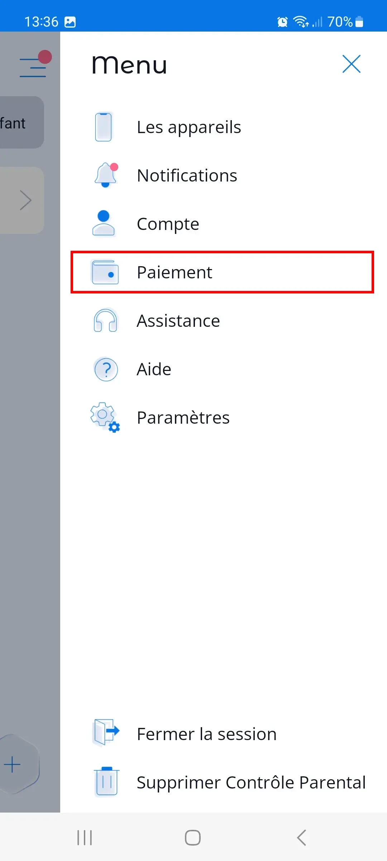Tap the wallet icon for Paiement
The image size is (387, 861).
105,272
